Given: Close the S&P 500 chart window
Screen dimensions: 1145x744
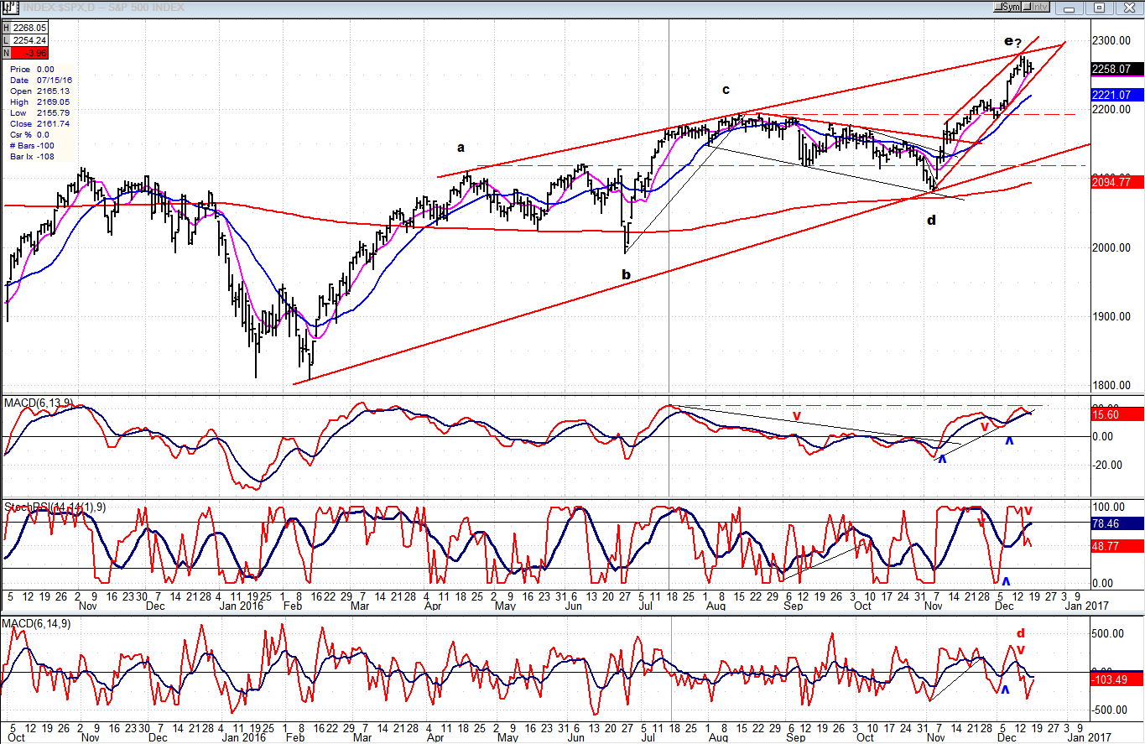Looking at the screenshot, I should [x=1129, y=8].
